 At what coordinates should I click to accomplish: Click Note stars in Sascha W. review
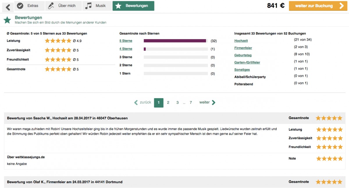coord(329,158)
